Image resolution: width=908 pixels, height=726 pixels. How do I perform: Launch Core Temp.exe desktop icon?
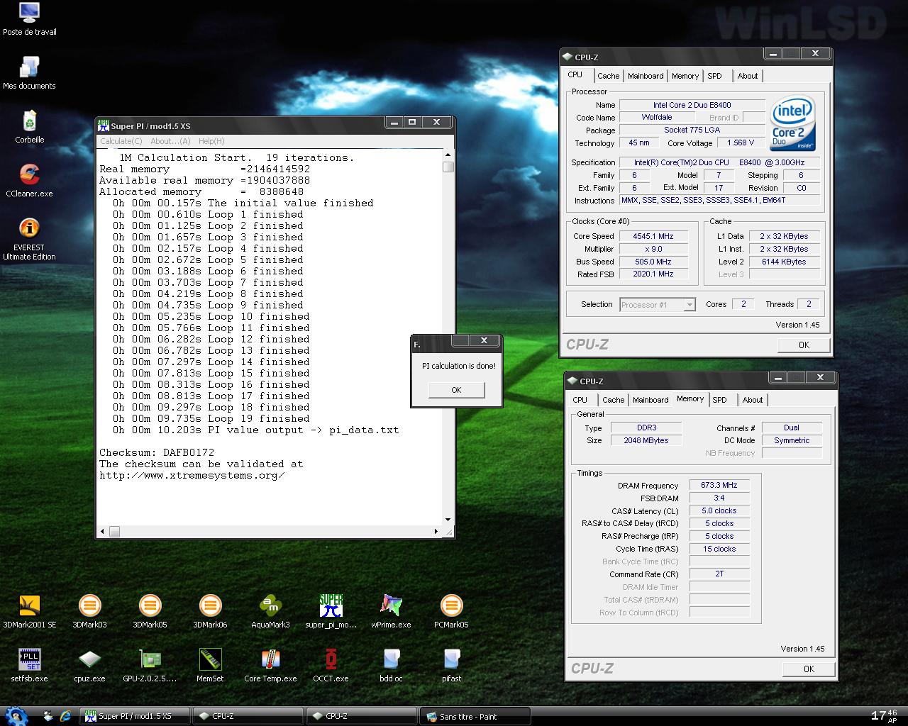pos(270,666)
